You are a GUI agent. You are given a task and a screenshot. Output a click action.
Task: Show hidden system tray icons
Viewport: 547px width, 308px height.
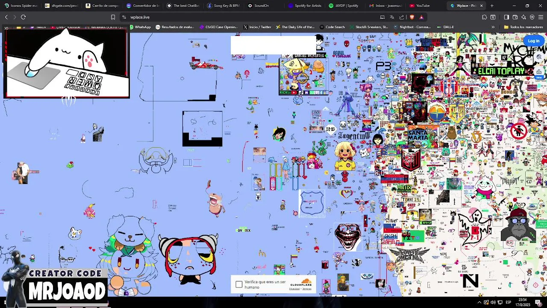pos(479,302)
